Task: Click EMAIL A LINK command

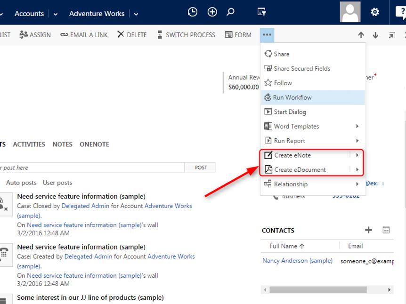Action: click(84, 35)
